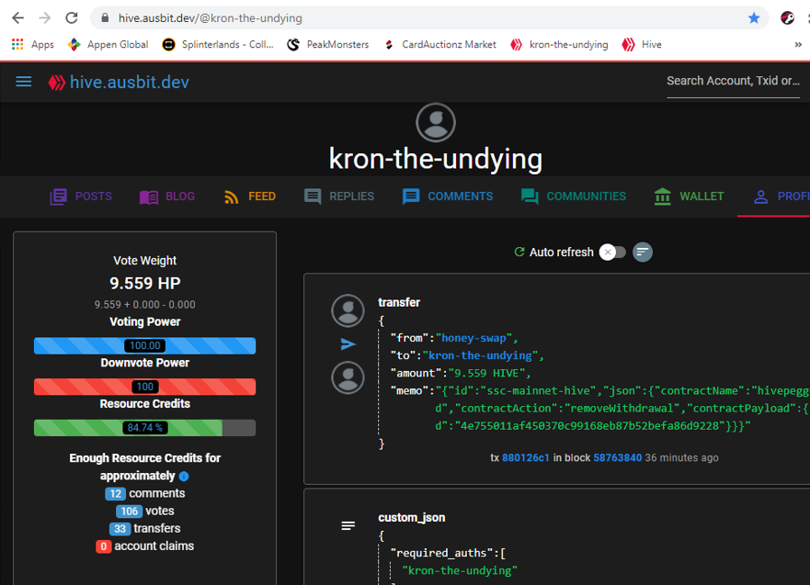810x585 pixels.
Task: Click the WALLET bank icon
Action: (662, 197)
